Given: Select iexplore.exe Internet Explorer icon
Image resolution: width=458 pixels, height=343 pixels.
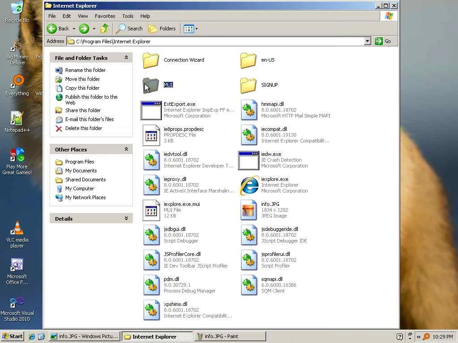Looking at the screenshot, I should click(249, 185).
